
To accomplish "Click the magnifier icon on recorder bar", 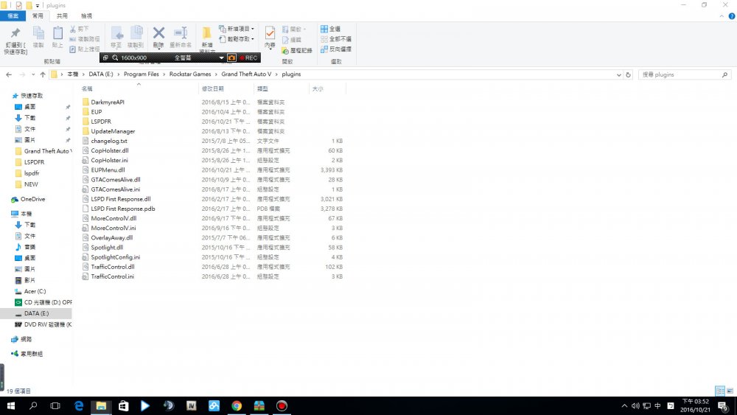I will click(x=115, y=57).
